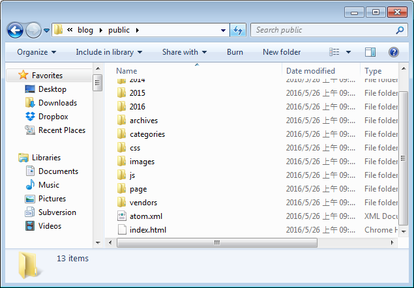
Task: Select the vendors folder
Action: click(x=143, y=203)
